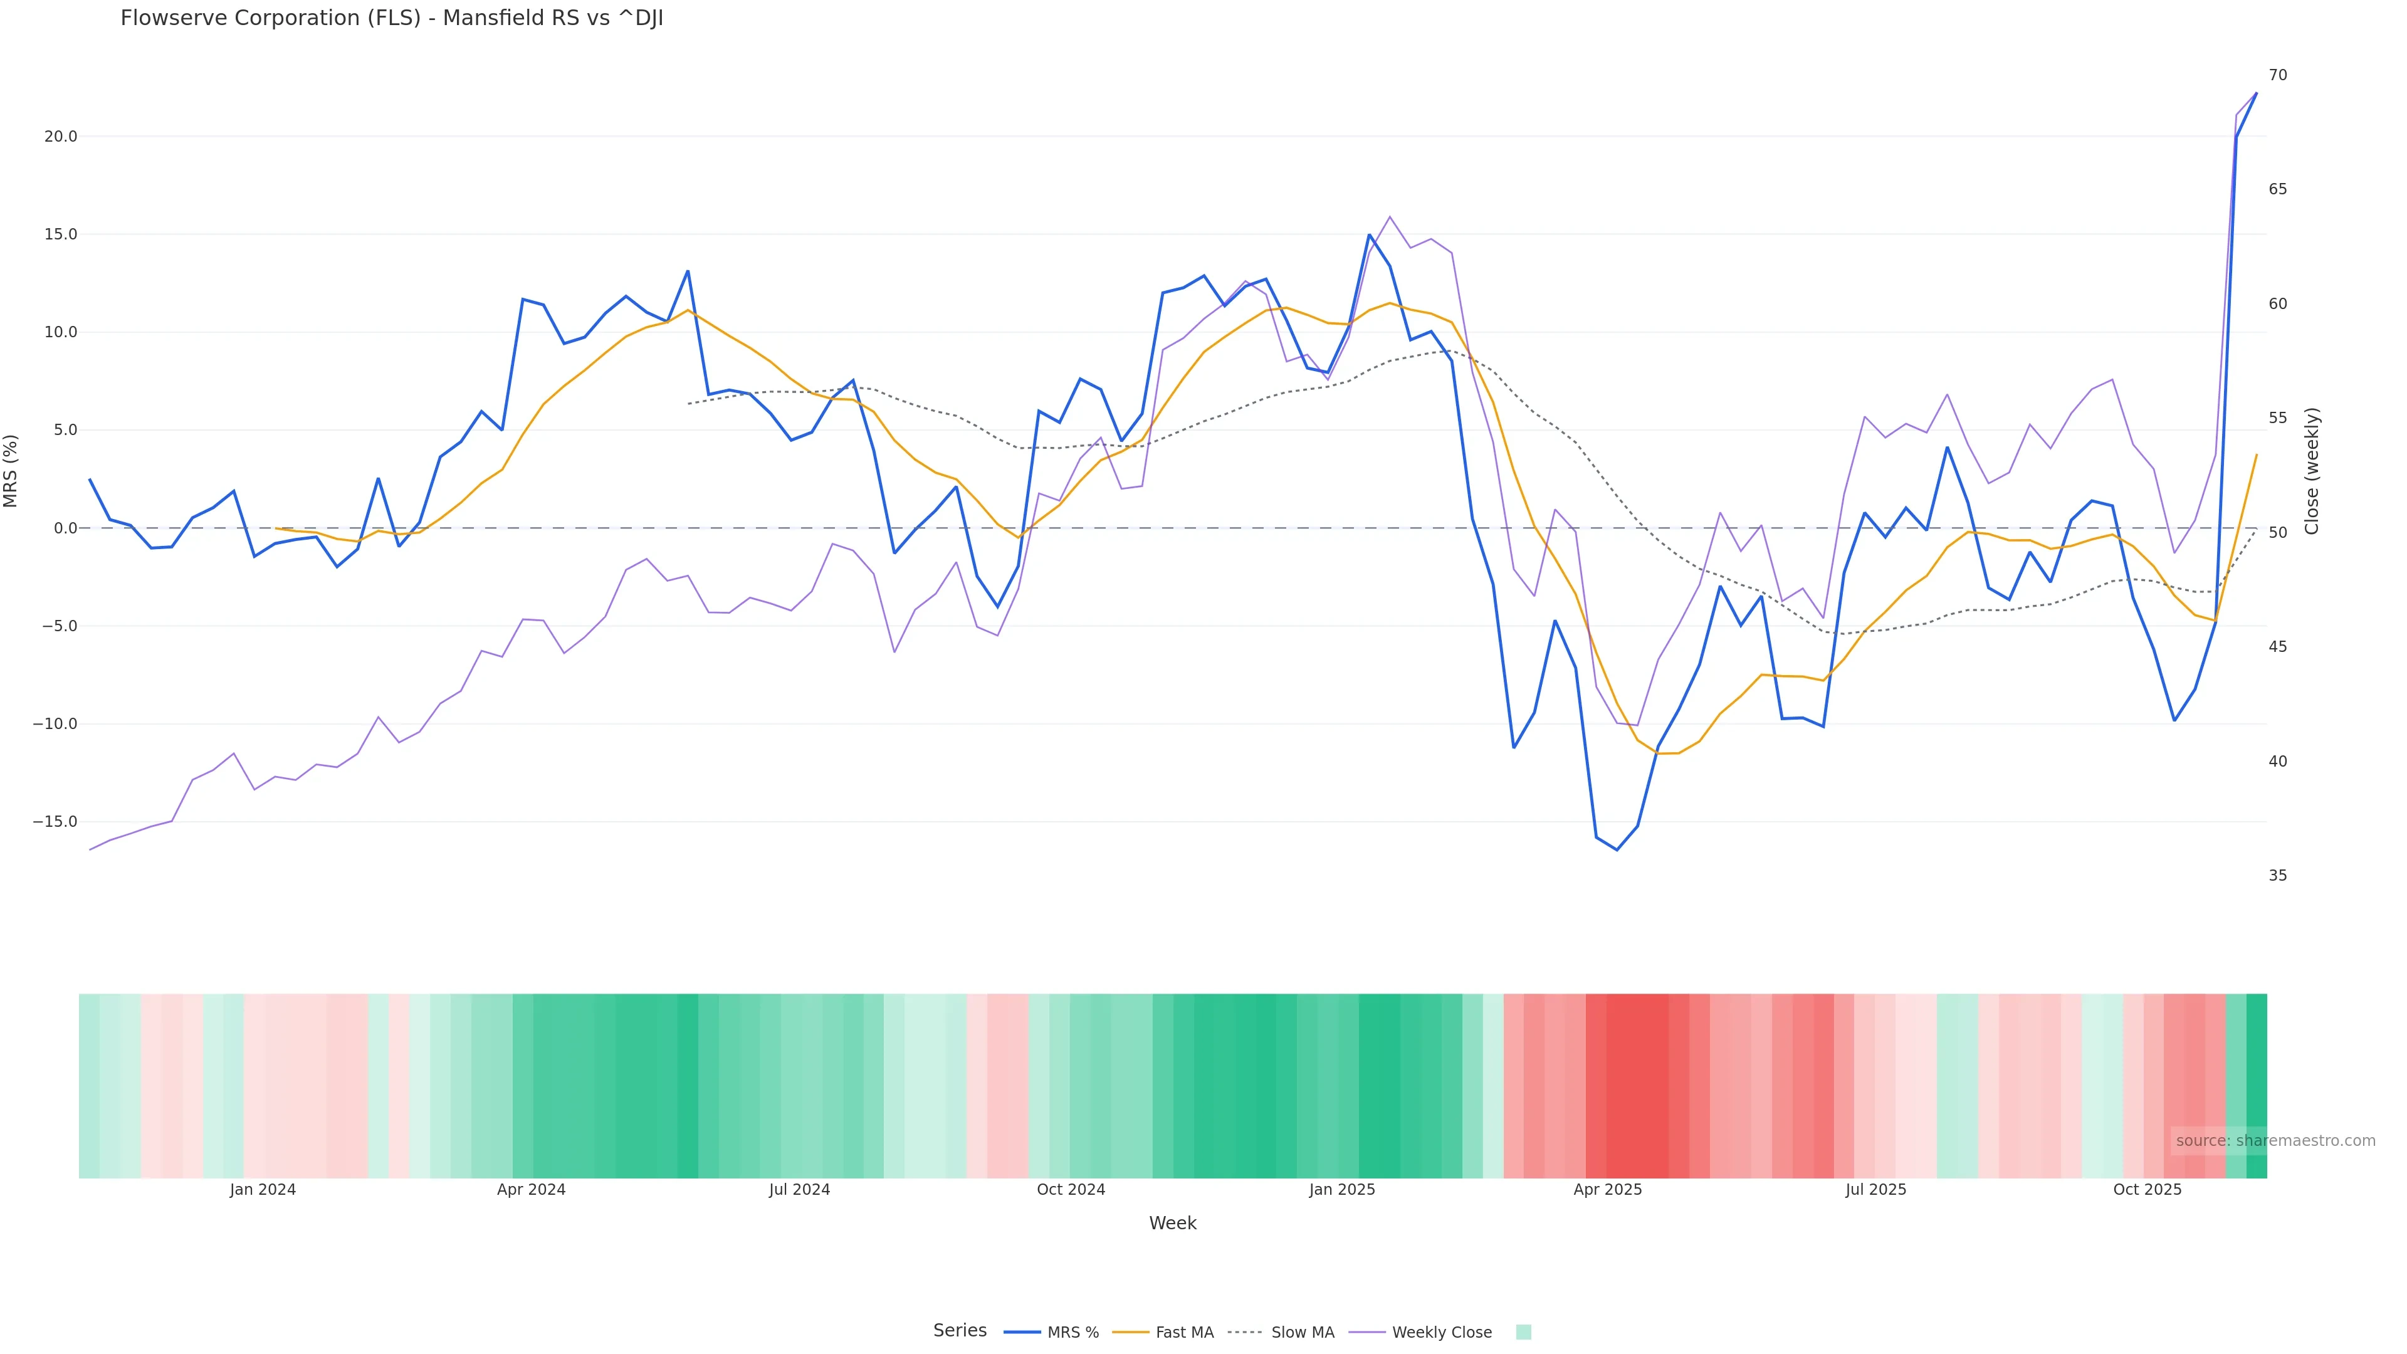The image size is (2407, 1354).
Task: Click the green heatmap legend swatch
Action: click(x=1523, y=1333)
